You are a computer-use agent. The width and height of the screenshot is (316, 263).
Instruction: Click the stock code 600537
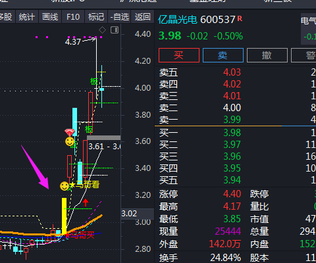point(217,20)
